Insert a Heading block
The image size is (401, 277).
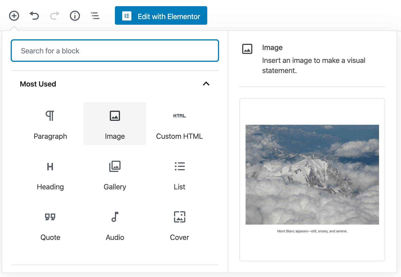pos(50,174)
